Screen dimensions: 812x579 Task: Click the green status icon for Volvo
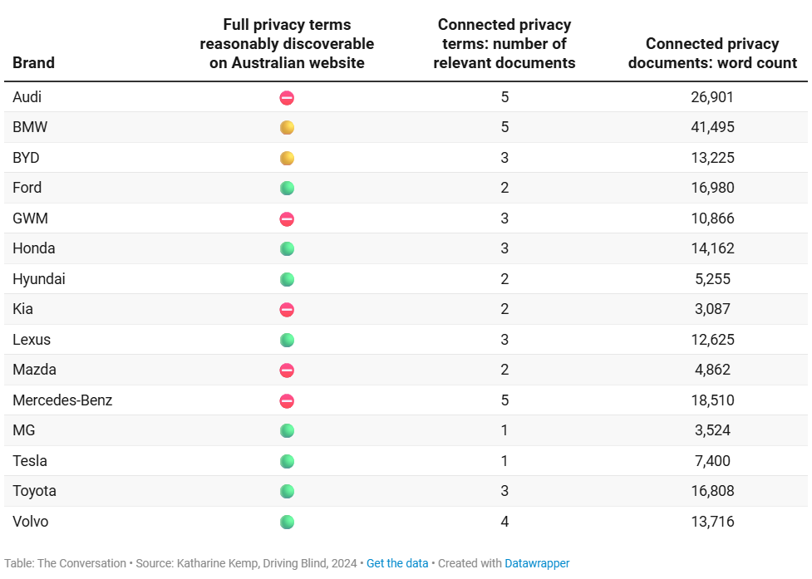tap(287, 523)
